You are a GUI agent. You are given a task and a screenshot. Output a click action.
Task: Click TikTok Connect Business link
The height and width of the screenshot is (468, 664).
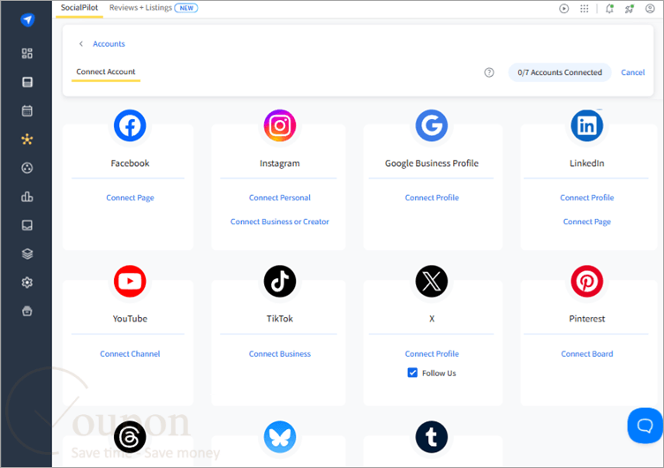pos(280,353)
